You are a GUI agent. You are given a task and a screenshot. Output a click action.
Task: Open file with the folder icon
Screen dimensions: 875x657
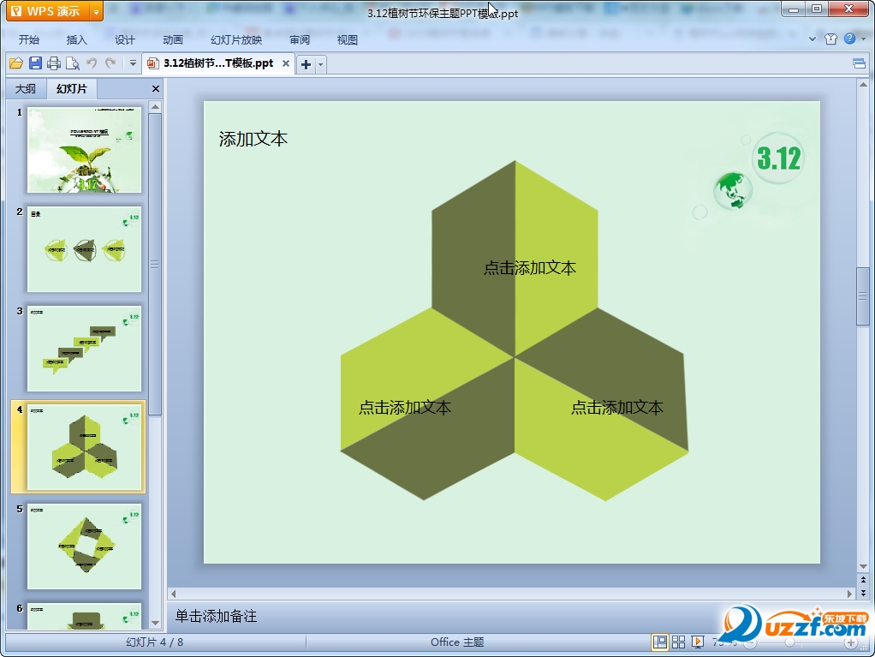[x=16, y=63]
